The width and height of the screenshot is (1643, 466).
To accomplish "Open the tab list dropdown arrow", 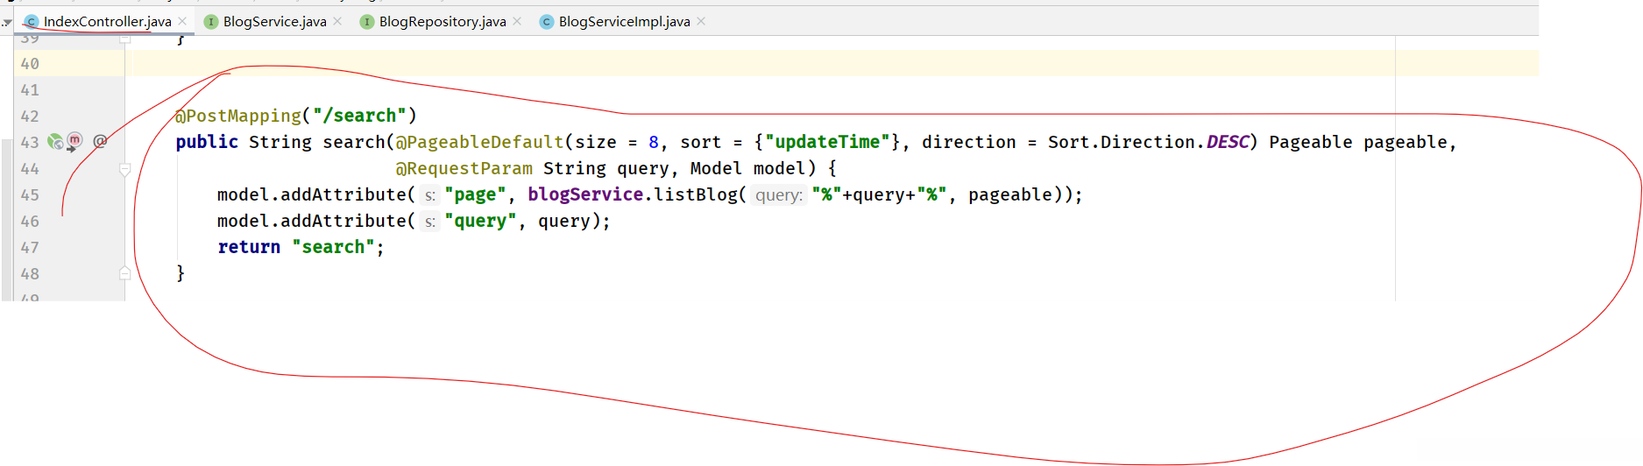I will click(x=7, y=23).
